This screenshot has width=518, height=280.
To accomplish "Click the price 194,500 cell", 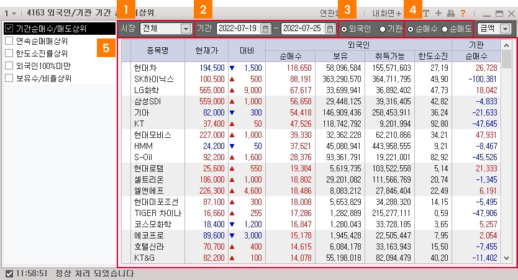I will (212, 68).
